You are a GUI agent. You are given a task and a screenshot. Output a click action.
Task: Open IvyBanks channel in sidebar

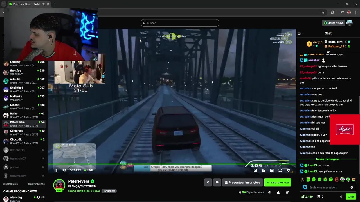[24, 98]
